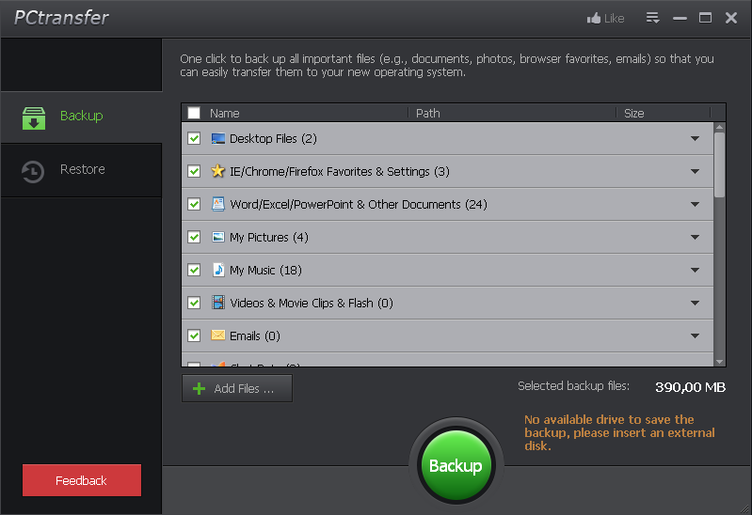The width and height of the screenshot is (752, 515).
Task: Switch to the Restore tab
Action: [82, 170]
